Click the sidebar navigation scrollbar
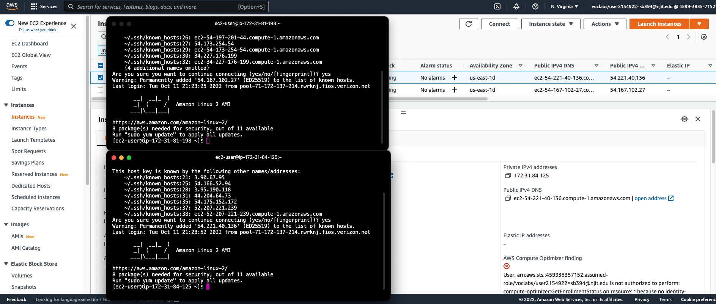The image size is (716, 304). [88, 100]
